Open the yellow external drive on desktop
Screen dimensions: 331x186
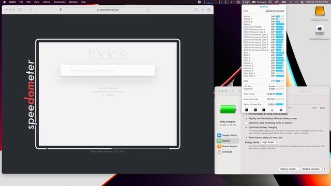320,11
